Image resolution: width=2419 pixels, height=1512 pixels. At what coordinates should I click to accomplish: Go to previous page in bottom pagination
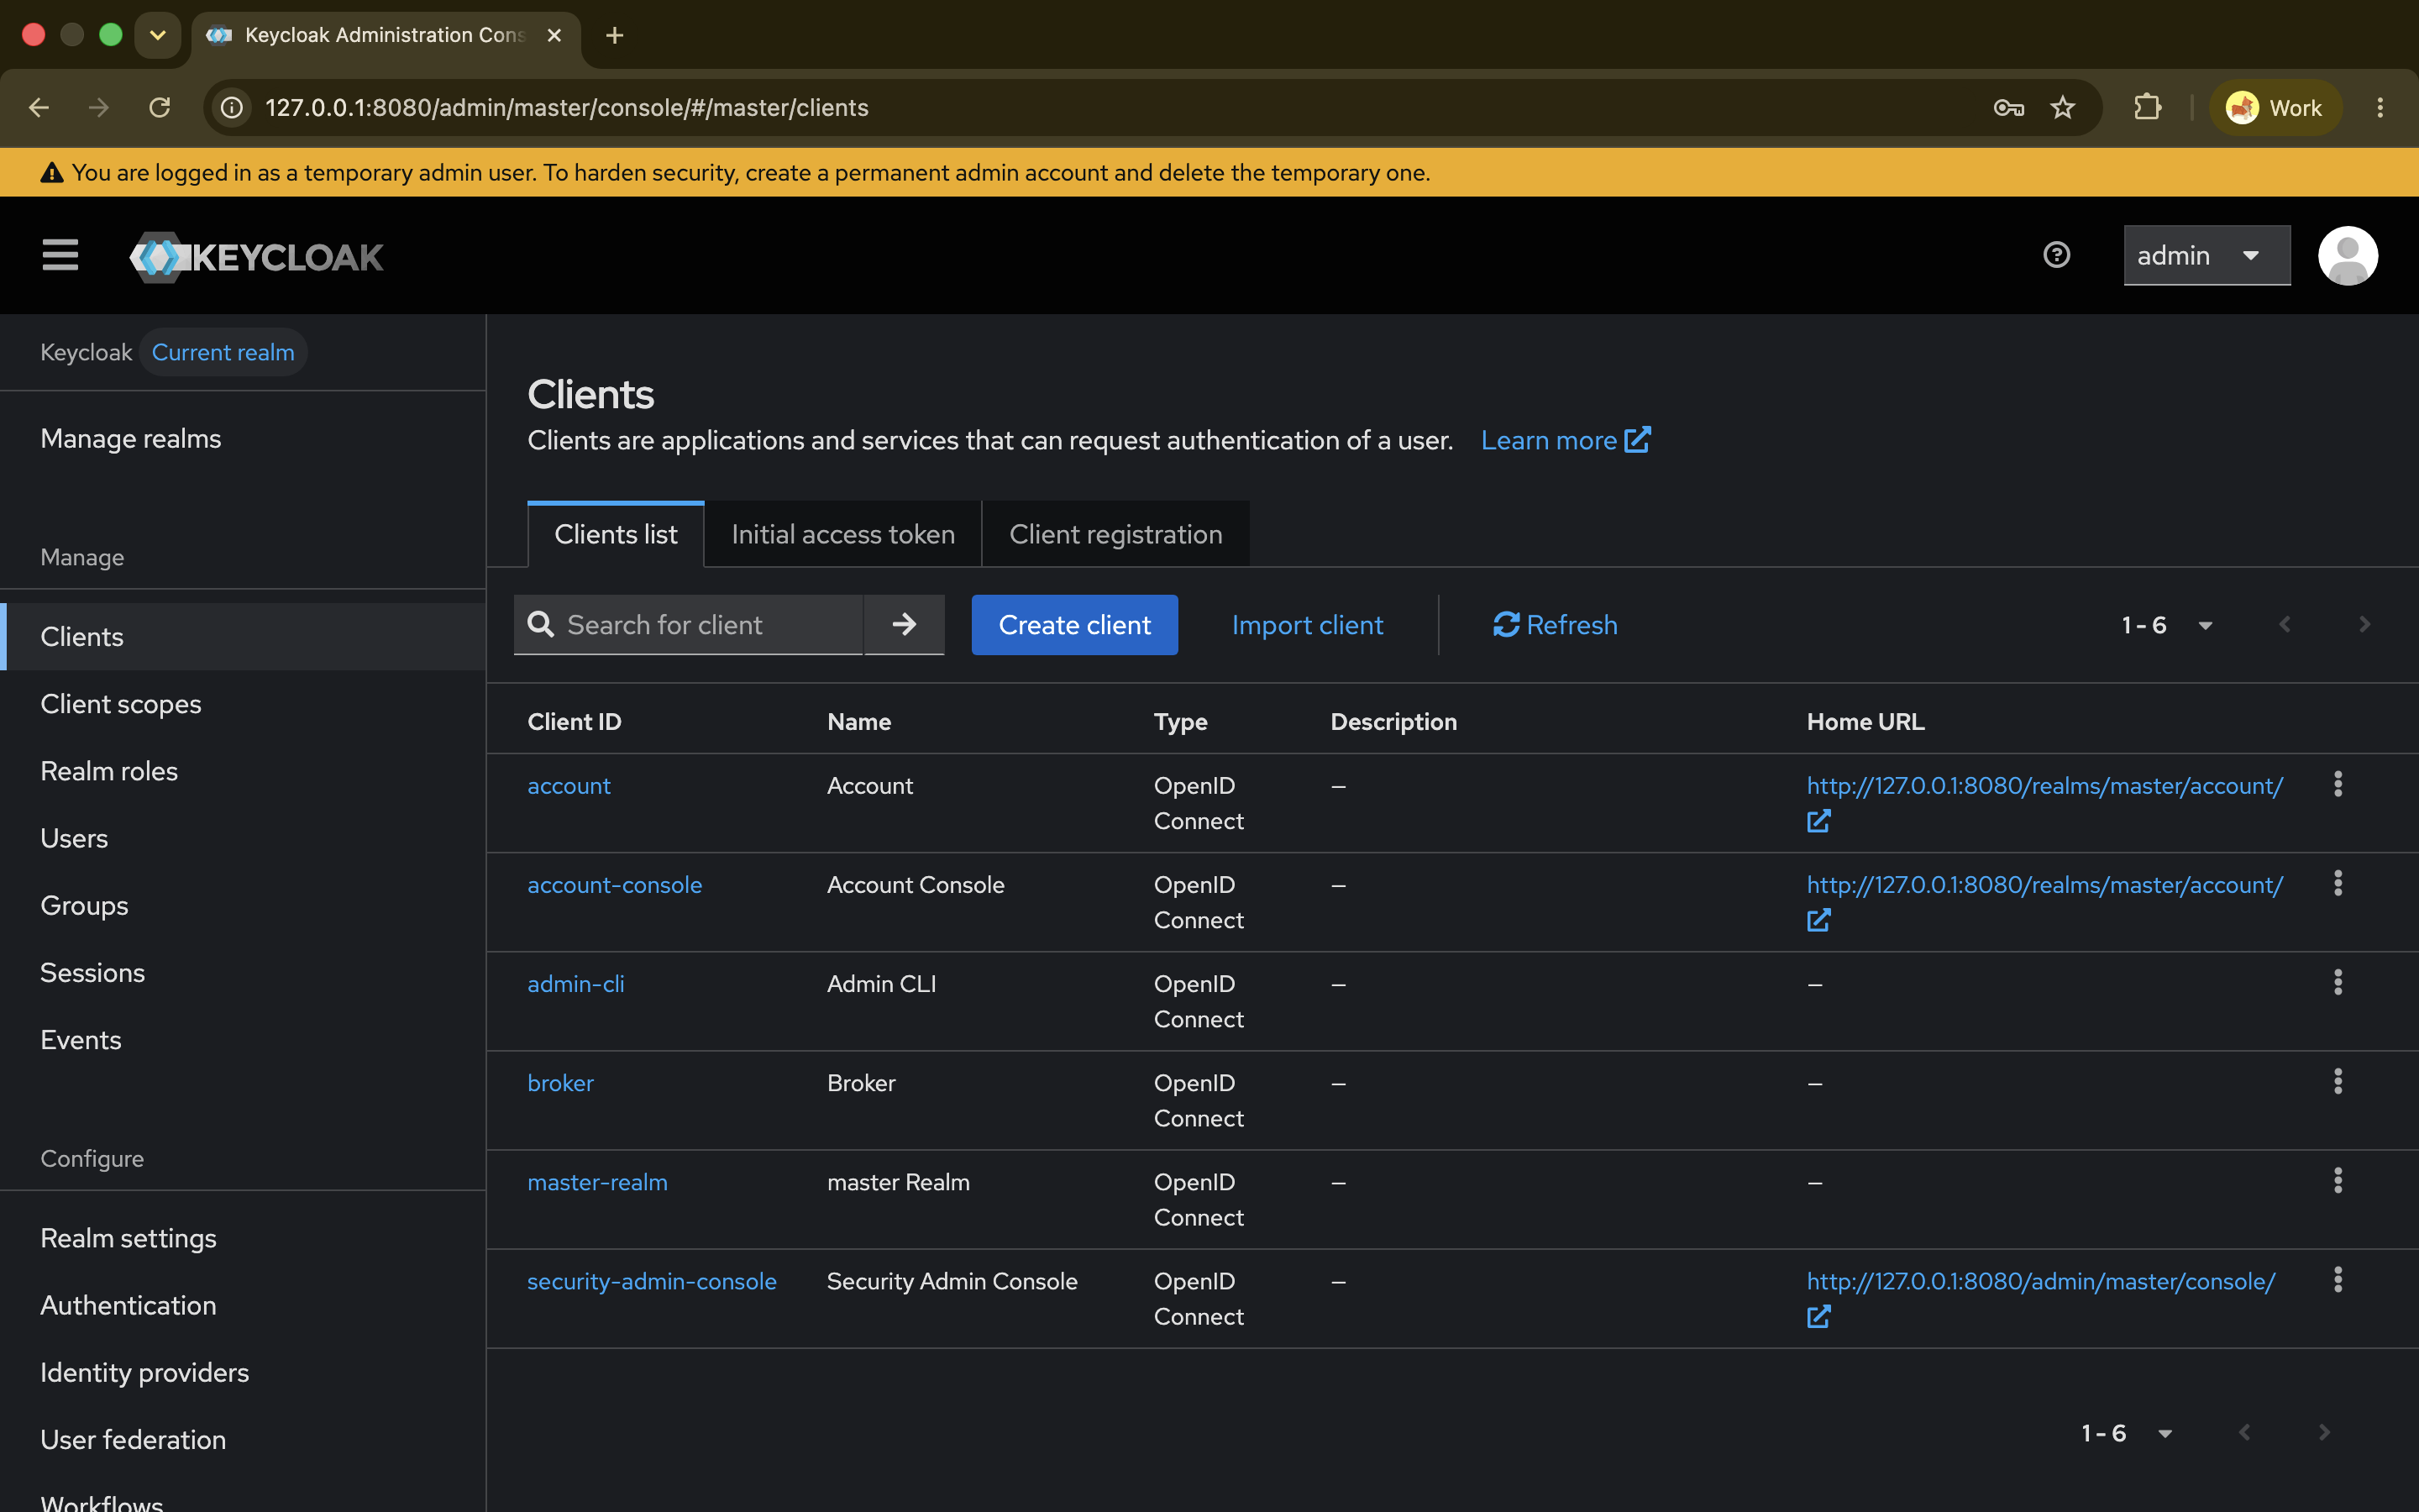click(x=2245, y=1433)
